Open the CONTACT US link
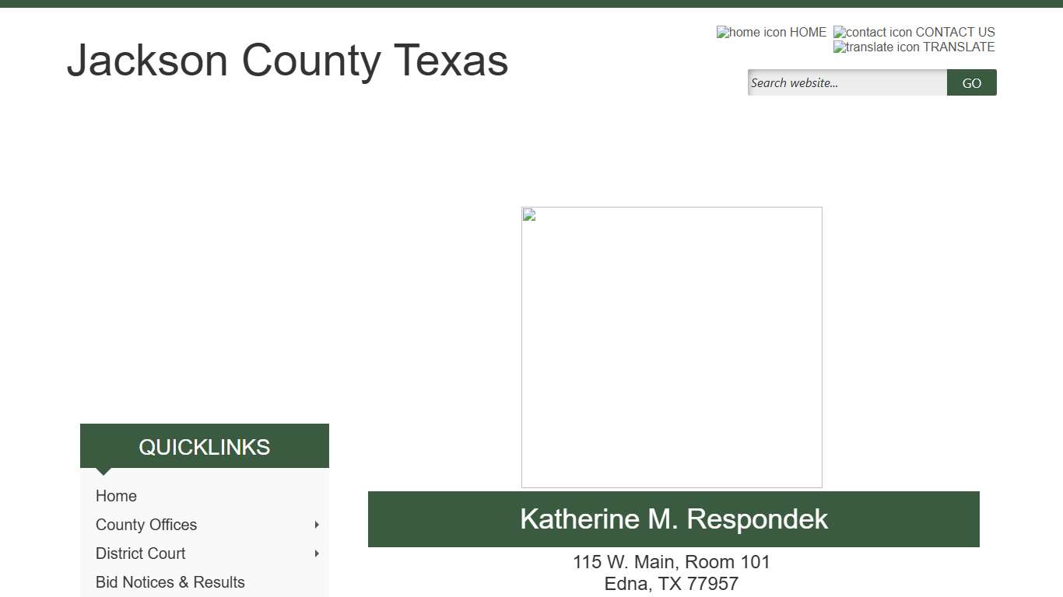The image size is (1063, 597). [955, 33]
